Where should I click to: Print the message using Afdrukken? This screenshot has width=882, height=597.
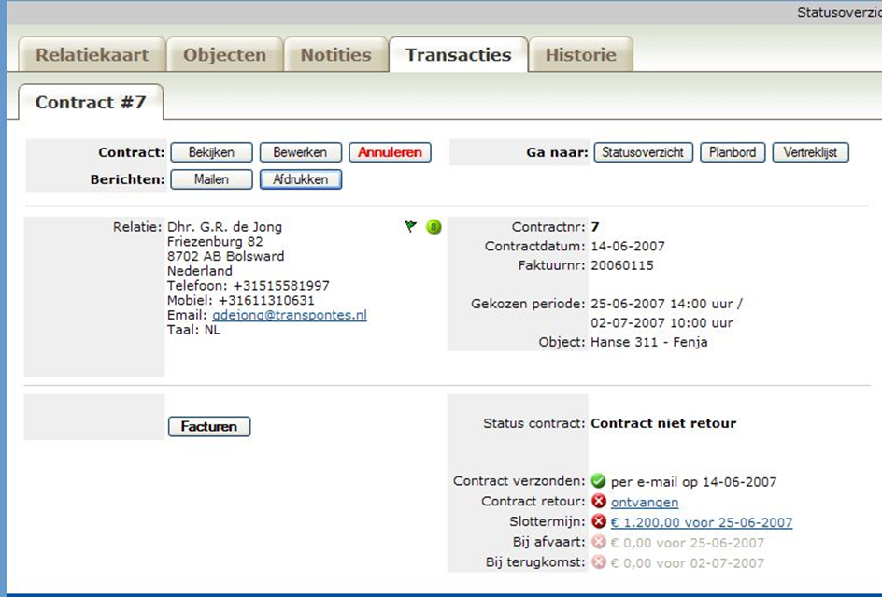point(300,179)
